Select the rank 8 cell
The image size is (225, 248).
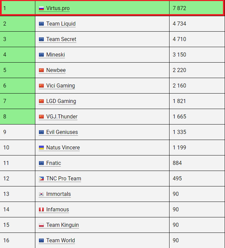[x=17, y=117]
